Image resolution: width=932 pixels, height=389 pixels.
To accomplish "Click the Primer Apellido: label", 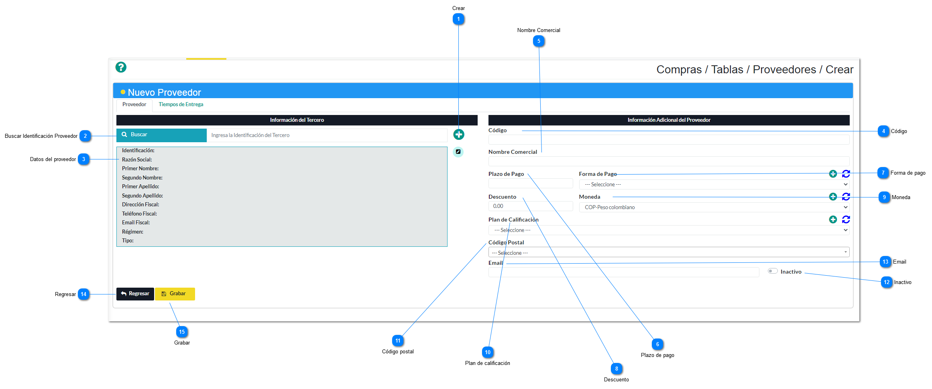I will tap(140, 187).
